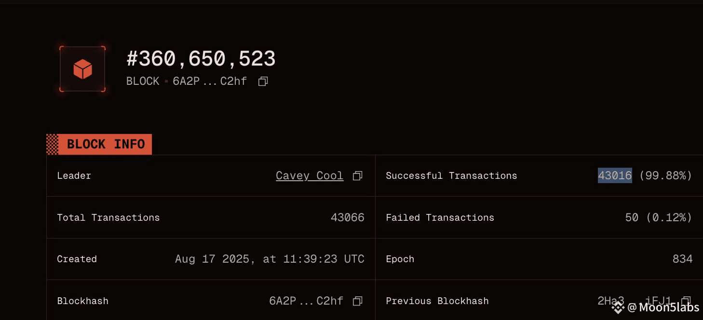Click the highlighted 43016 successful transactions value

point(615,175)
